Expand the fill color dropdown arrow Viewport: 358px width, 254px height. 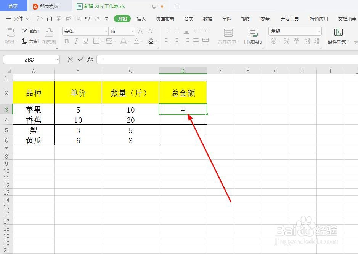(129, 41)
